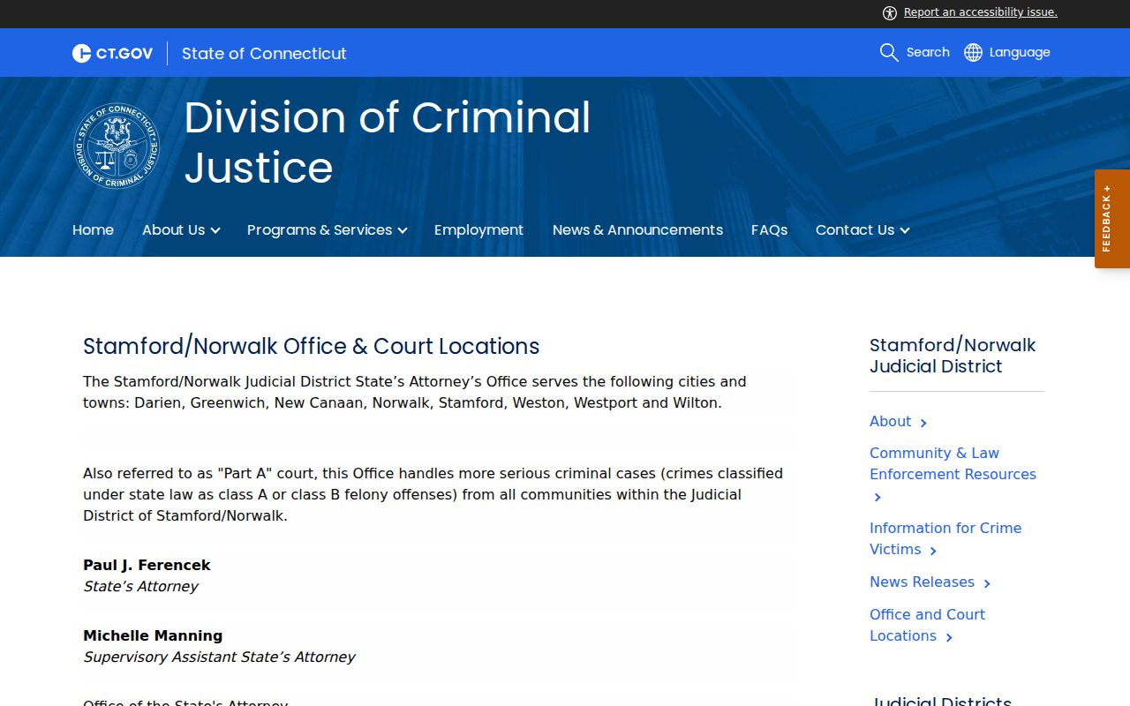This screenshot has width=1130, height=706.
Task: Open Office and Court Locations sidebar link
Action: tap(927, 625)
